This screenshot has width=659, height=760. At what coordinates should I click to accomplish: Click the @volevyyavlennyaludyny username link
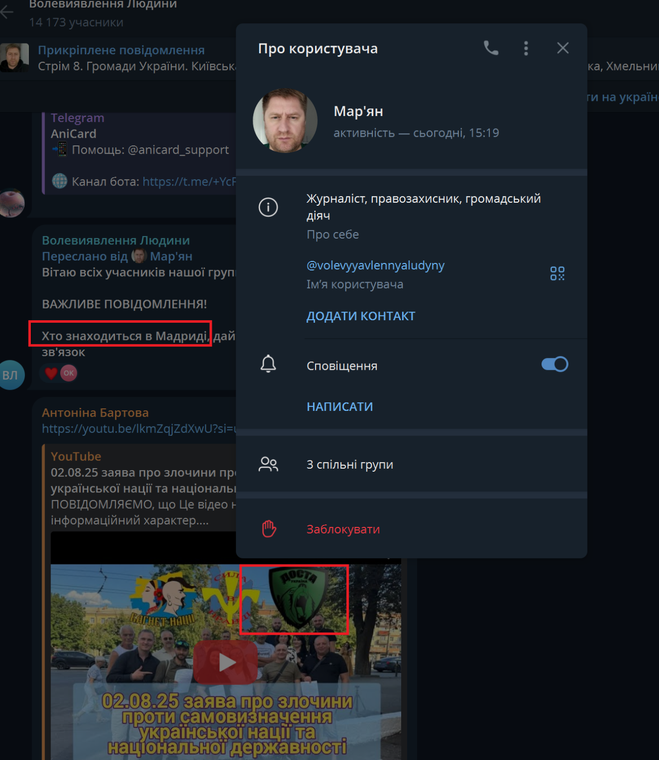pos(375,265)
